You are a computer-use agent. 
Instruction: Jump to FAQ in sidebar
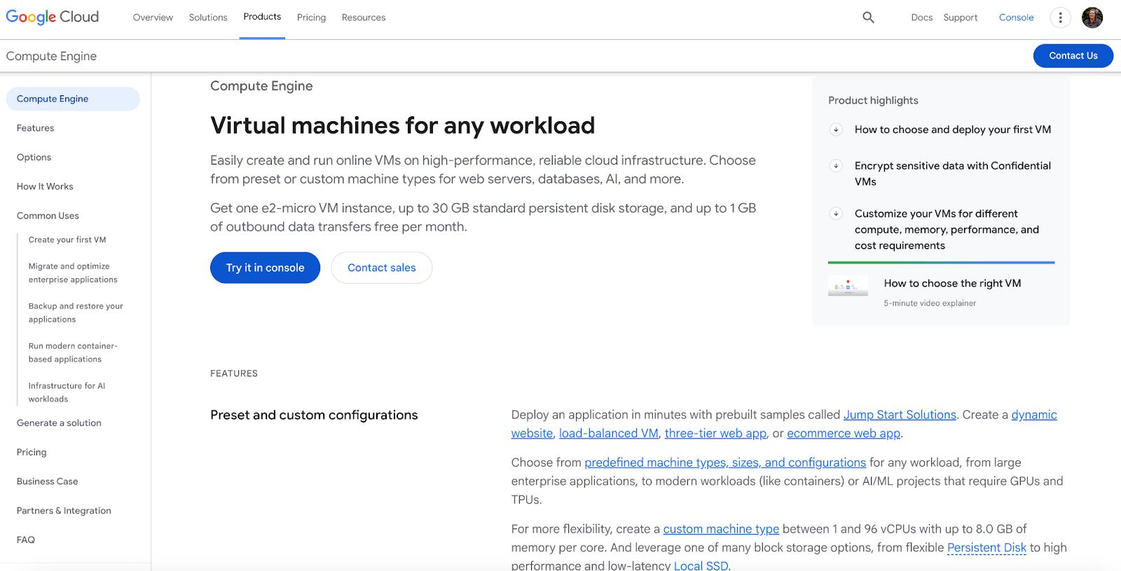click(x=25, y=540)
